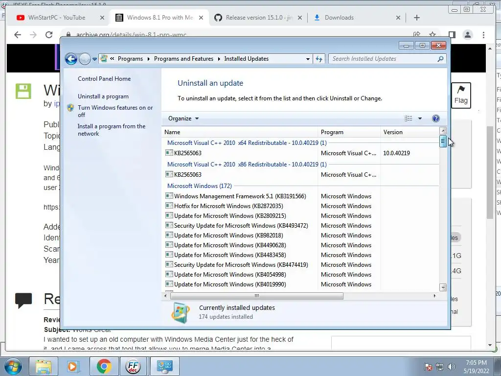
Task: Select Installed Updates breadcrumb item
Action: coord(247,59)
